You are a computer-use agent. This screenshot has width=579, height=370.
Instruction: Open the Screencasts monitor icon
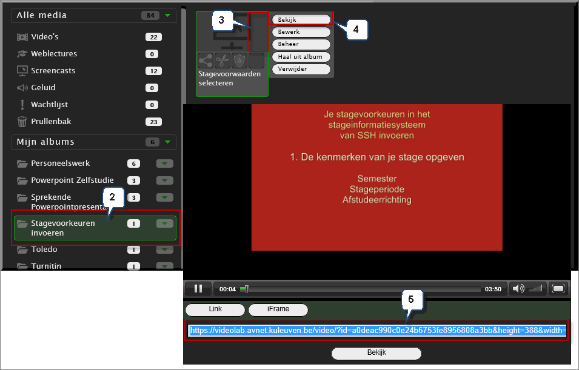(x=22, y=71)
